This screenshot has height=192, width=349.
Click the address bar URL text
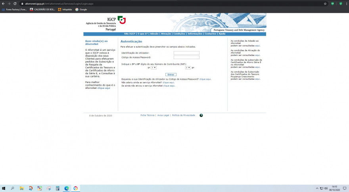59,4
